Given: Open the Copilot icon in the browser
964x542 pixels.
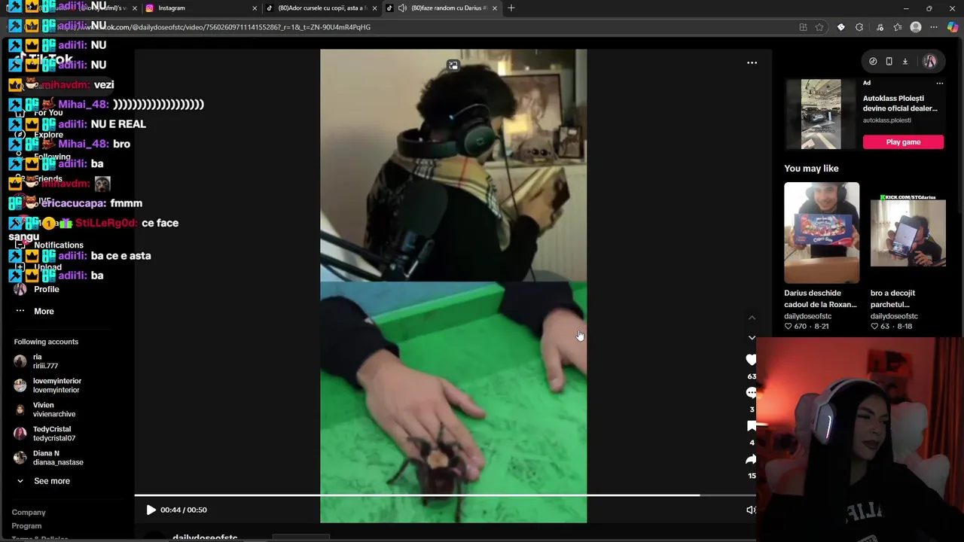Looking at the screenshot, I should (x=953, y=27).
